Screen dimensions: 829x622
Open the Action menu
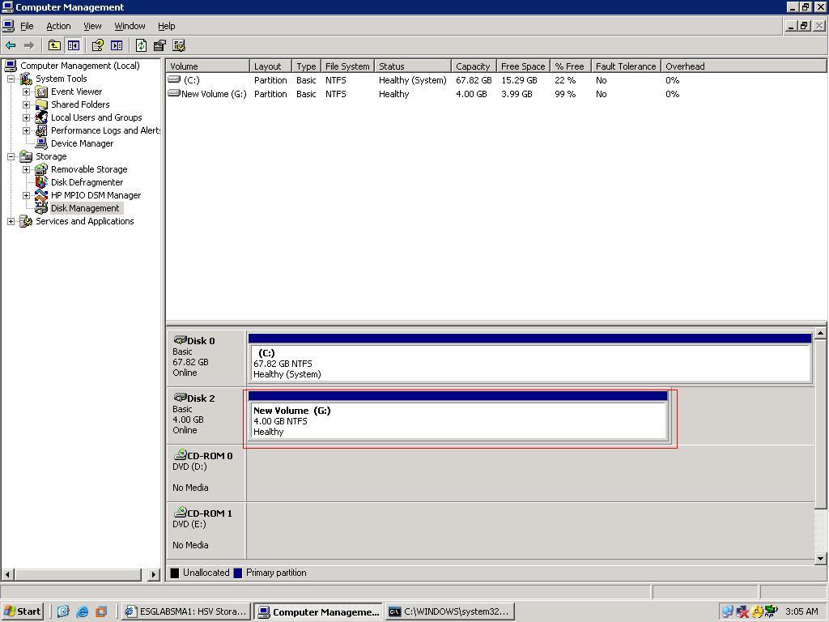tap(58, 26)
